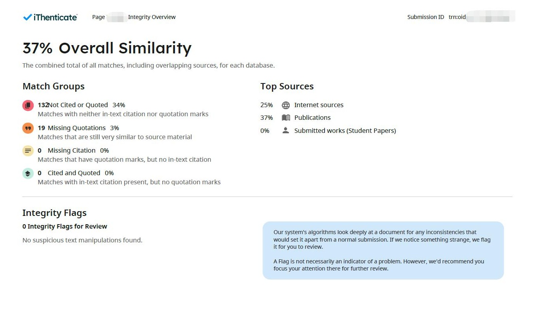
Task: Click the 37% Overall Similarity heading
Action: pyautogui.click(x=107, y=48)
